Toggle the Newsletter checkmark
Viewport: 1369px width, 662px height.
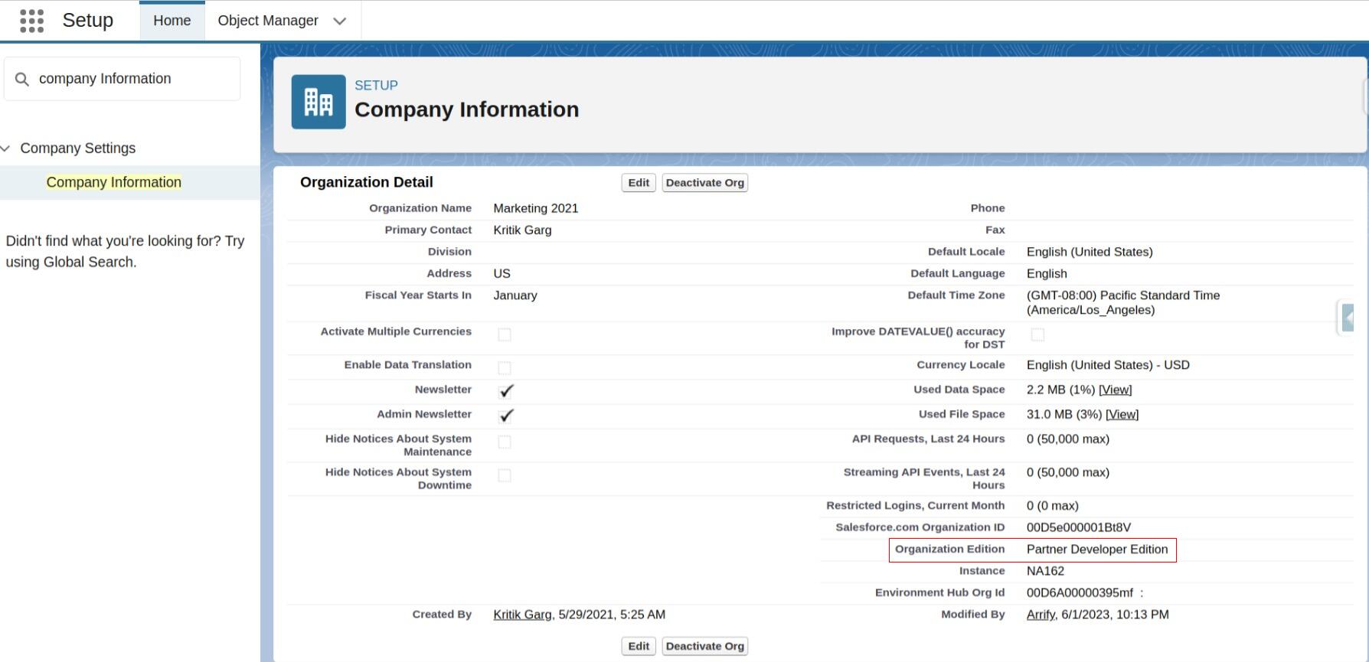506,391
